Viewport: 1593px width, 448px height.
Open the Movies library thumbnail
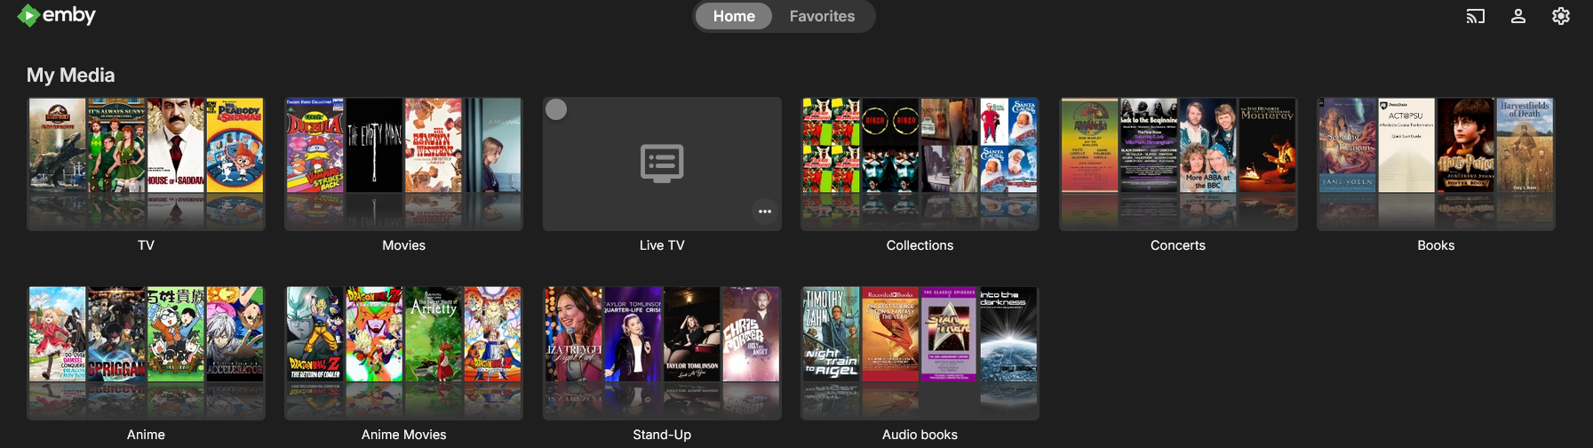403,164
